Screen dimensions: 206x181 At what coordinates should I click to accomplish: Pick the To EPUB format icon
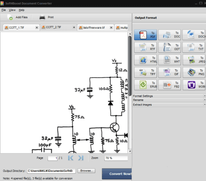click(x=146, y=85)
